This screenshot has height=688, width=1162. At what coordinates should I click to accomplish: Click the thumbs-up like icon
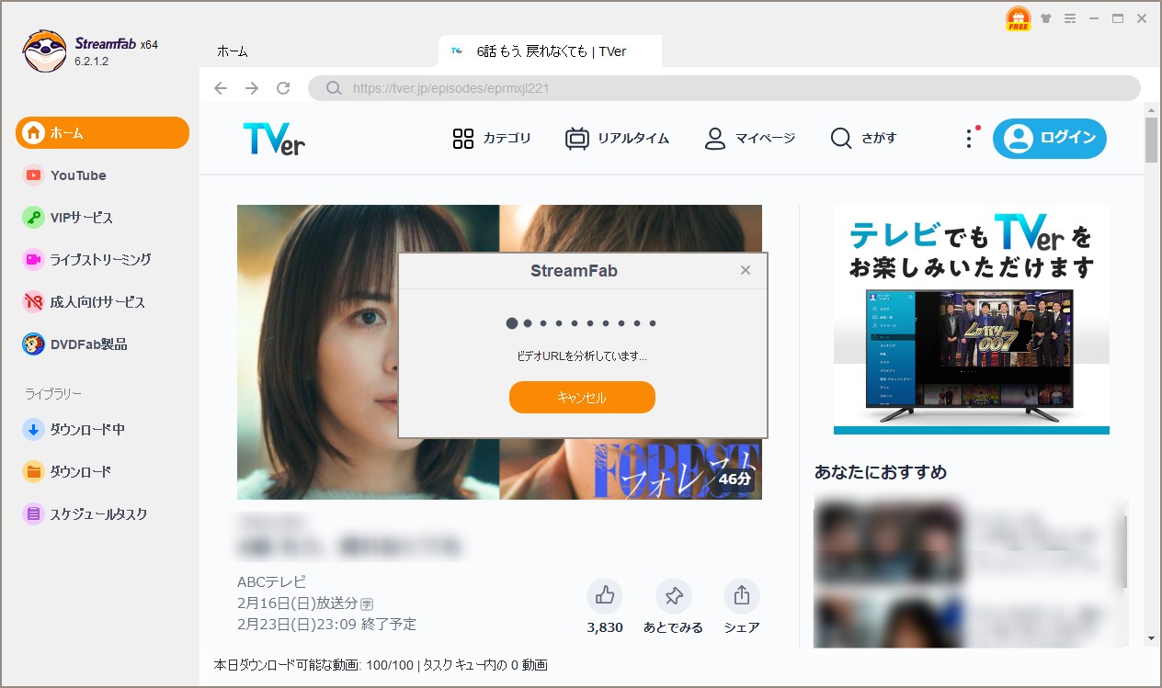[605, 596]
